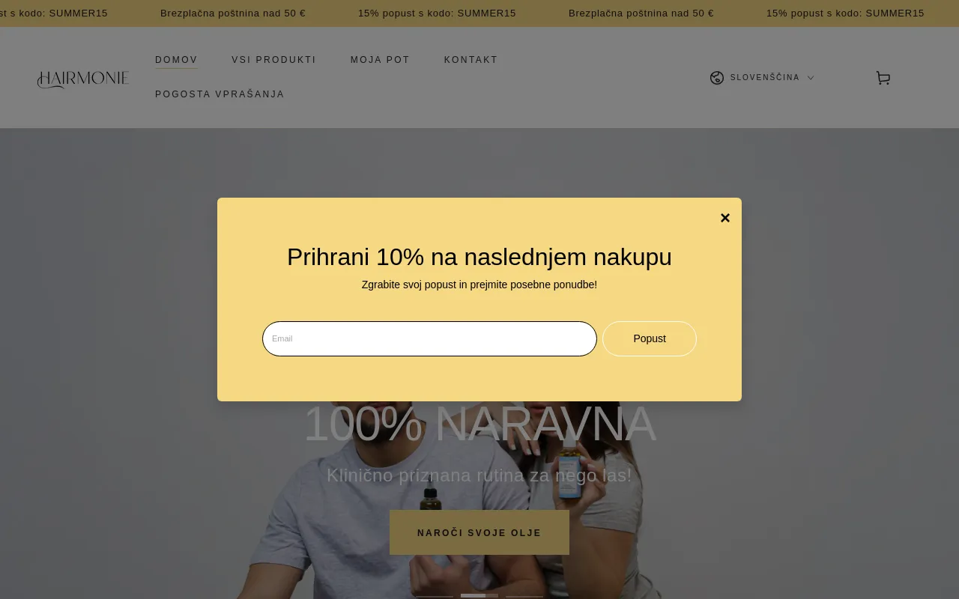The width and height of the screenshot is (959, 599).
Task: Go to the Domov menu item
Action: (176, 60)
